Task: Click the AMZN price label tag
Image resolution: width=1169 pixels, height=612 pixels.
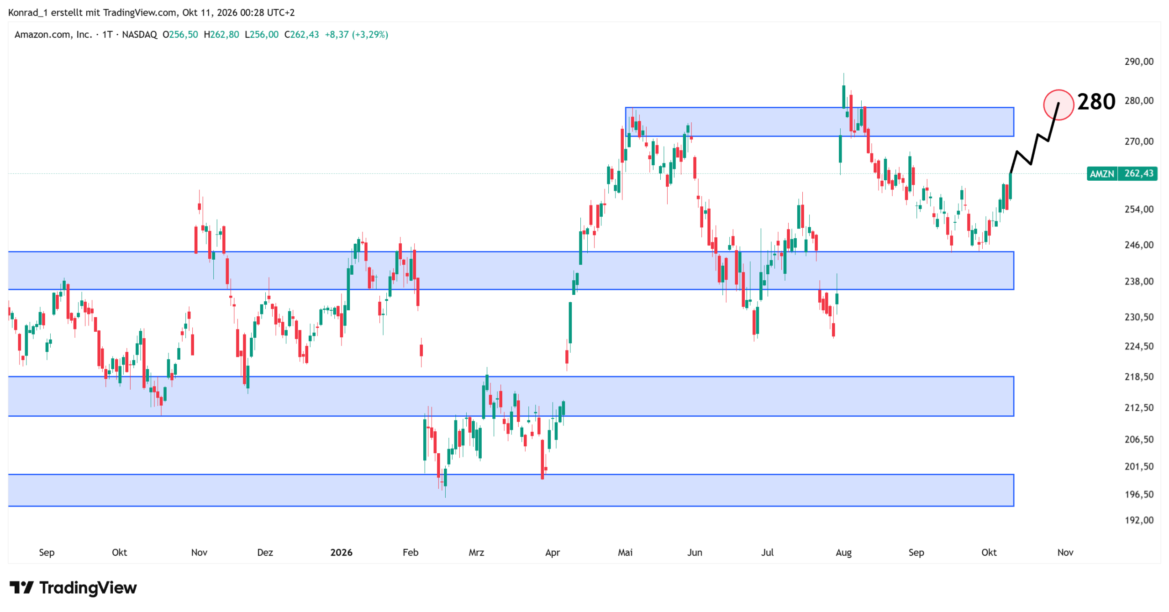Action: point(1102,174)
